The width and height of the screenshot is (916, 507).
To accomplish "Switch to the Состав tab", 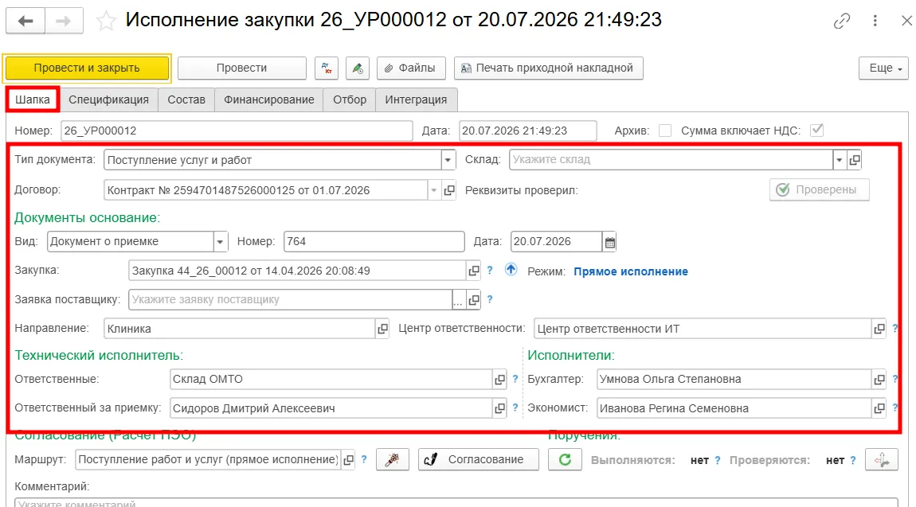I will (x=186, y=99).
